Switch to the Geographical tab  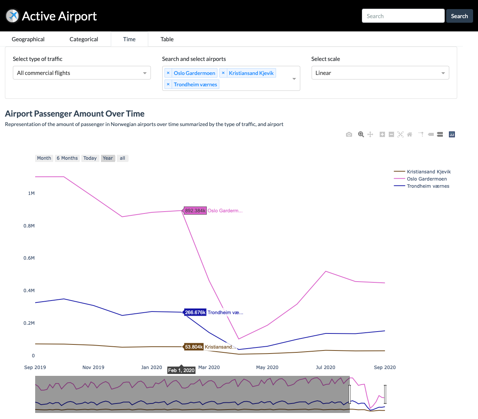coord(28,39)
